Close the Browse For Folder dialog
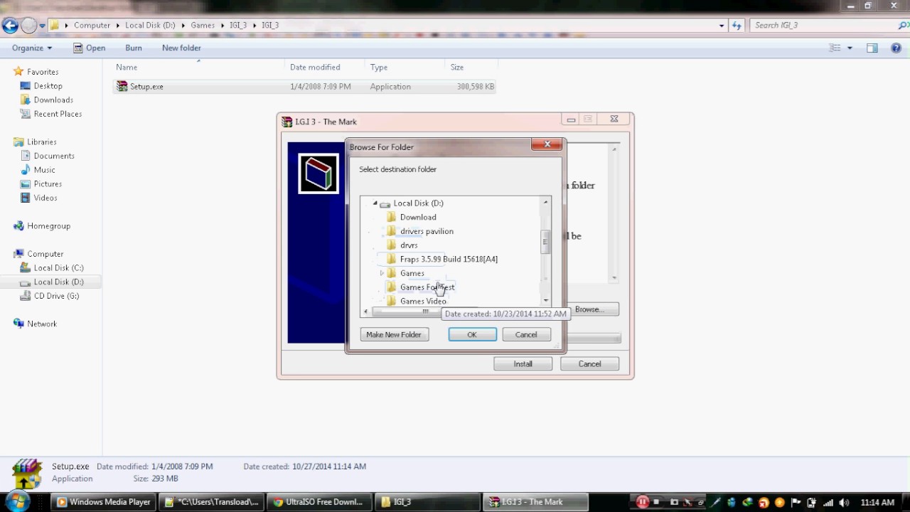910x512 pixels. point(547,144)
